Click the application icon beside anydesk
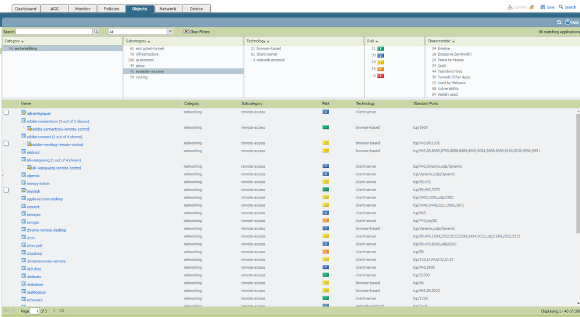 [23, 190]
